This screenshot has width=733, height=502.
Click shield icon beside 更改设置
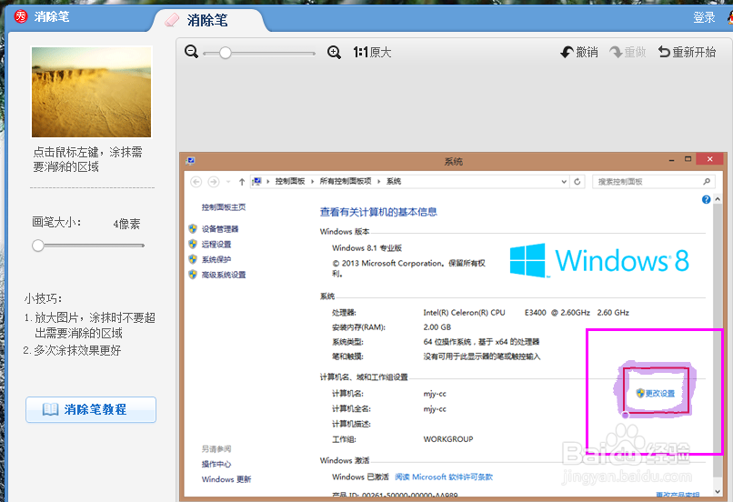click(640, 393)
